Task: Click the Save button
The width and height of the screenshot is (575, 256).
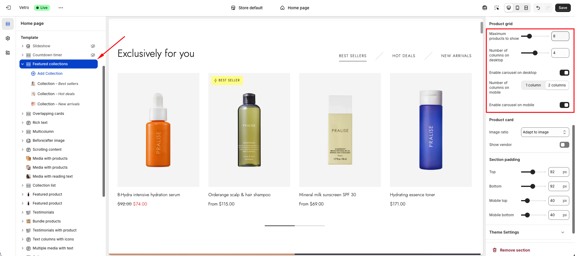Action: pos(563,8)
